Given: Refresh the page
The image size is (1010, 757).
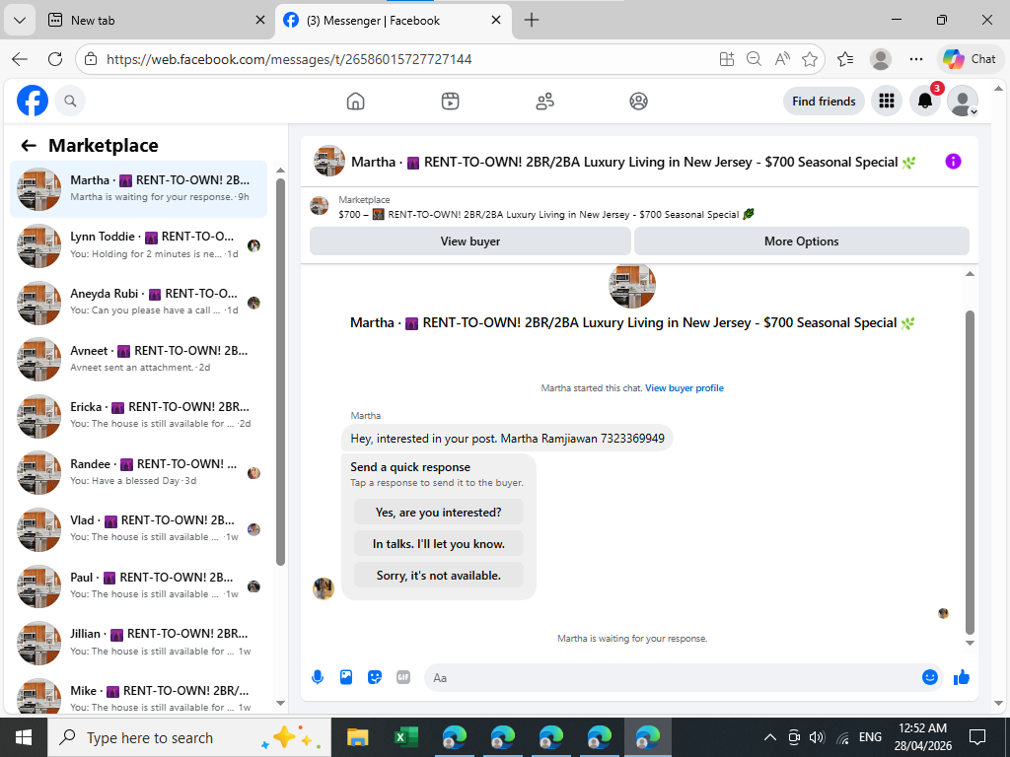Looking at the screenshot, I should (x=55, y=59).
